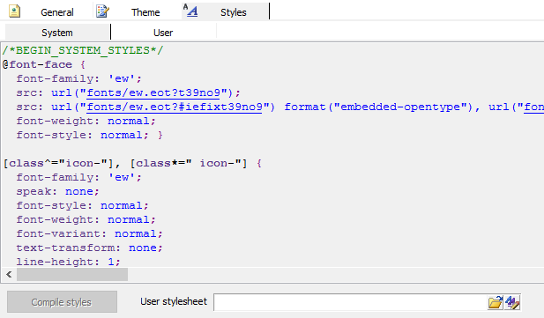The width and height of the screenshot is (544, 318).
Task: Click the Styles tab letter A icon
Action: pos(190,11)
